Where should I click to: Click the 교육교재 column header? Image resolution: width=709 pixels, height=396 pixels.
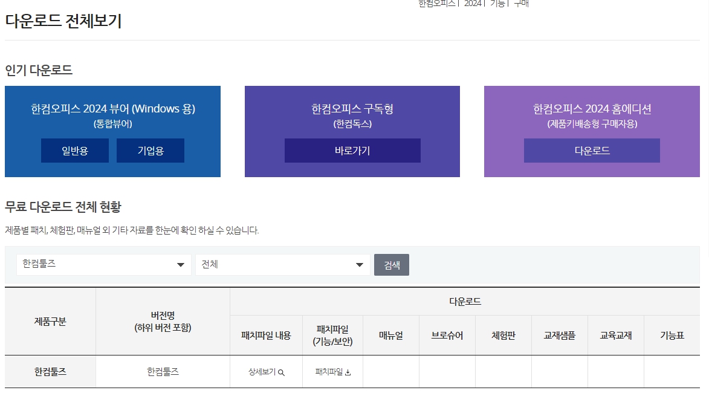[616, 336]
